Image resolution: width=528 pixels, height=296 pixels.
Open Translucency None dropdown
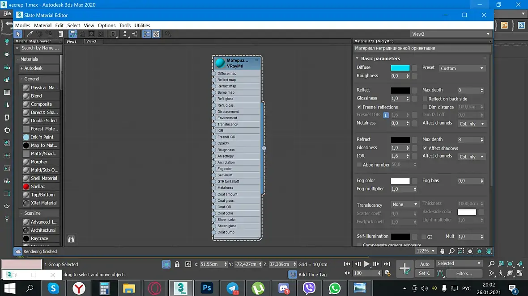[x=405, y=204]
